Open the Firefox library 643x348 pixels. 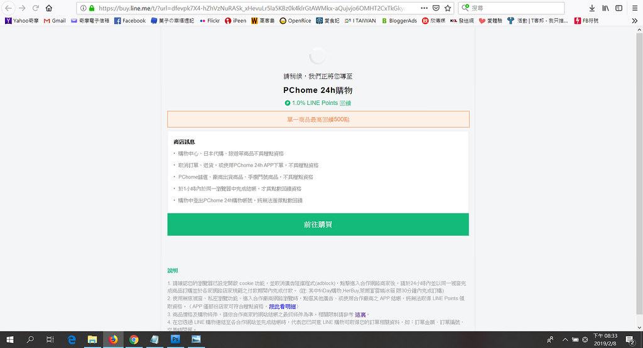click(x=605, y=8)
